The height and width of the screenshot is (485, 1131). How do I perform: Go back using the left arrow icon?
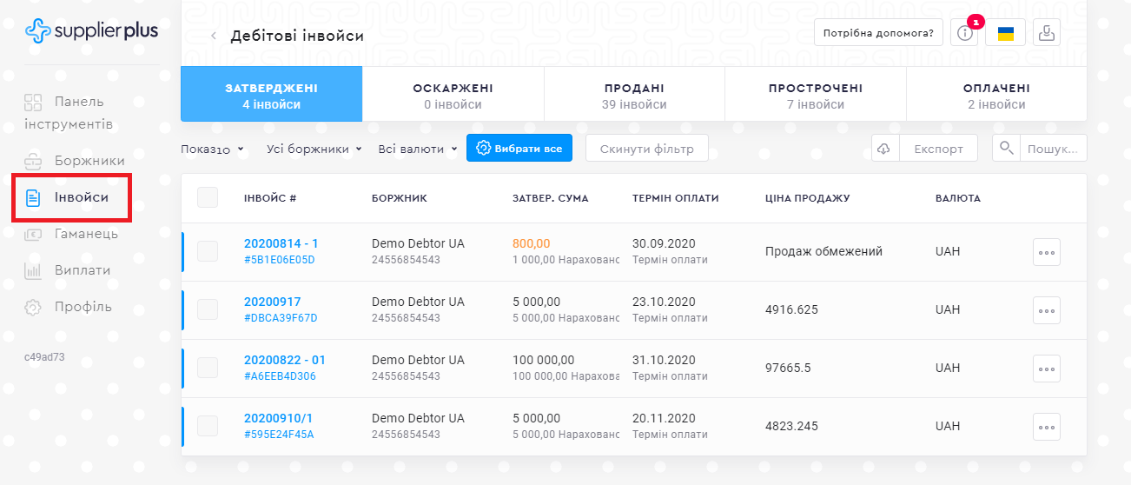[x=214, y=36]
